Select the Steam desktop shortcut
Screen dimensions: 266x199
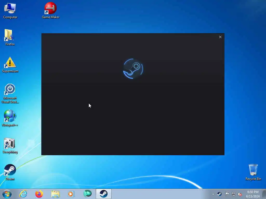point(10,172)
